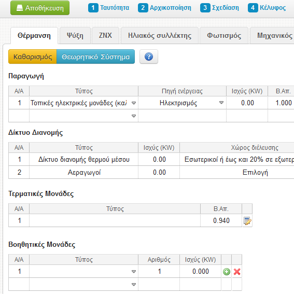Open the Φωτισμός tab
The height and width of the screenshot is (294, 294).
[224, 36]
